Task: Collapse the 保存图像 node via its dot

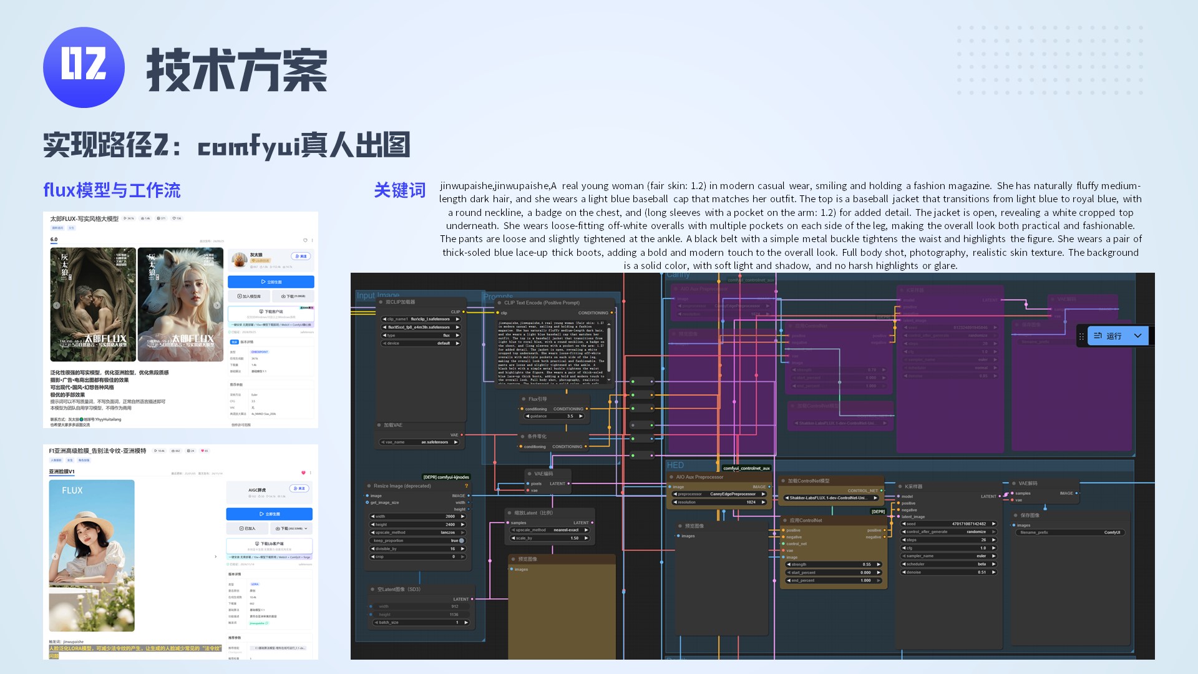Action: [1016, 515]
